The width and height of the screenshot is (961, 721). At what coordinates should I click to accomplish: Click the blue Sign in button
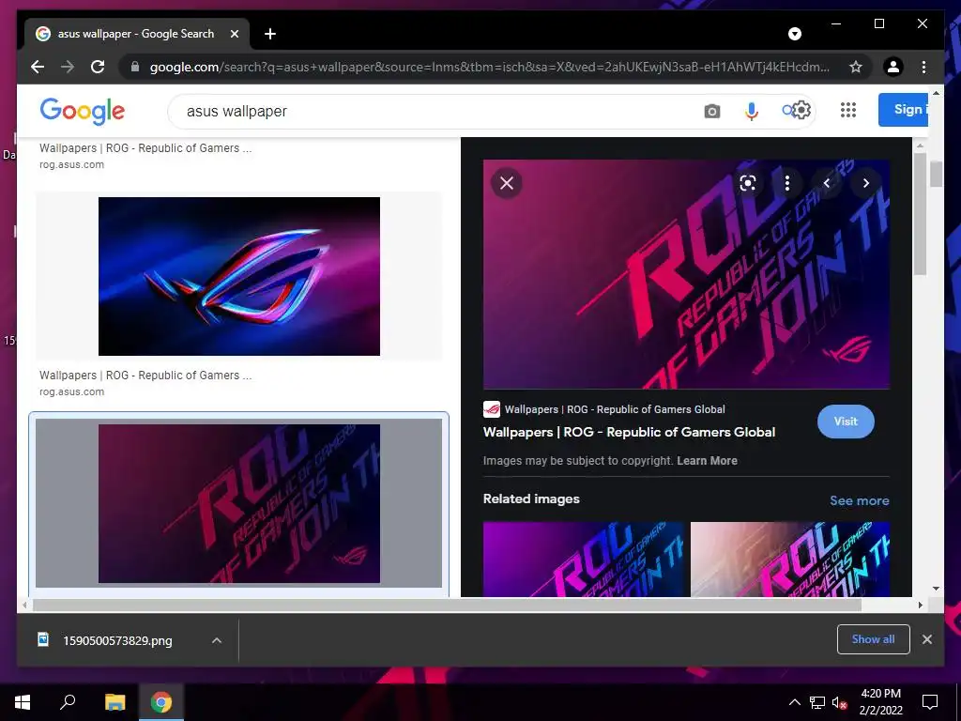click(903, 110)
